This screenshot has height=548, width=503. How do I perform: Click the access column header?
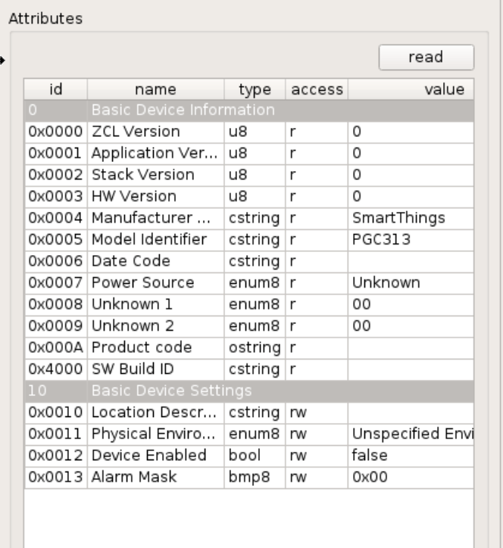[317, 89]
